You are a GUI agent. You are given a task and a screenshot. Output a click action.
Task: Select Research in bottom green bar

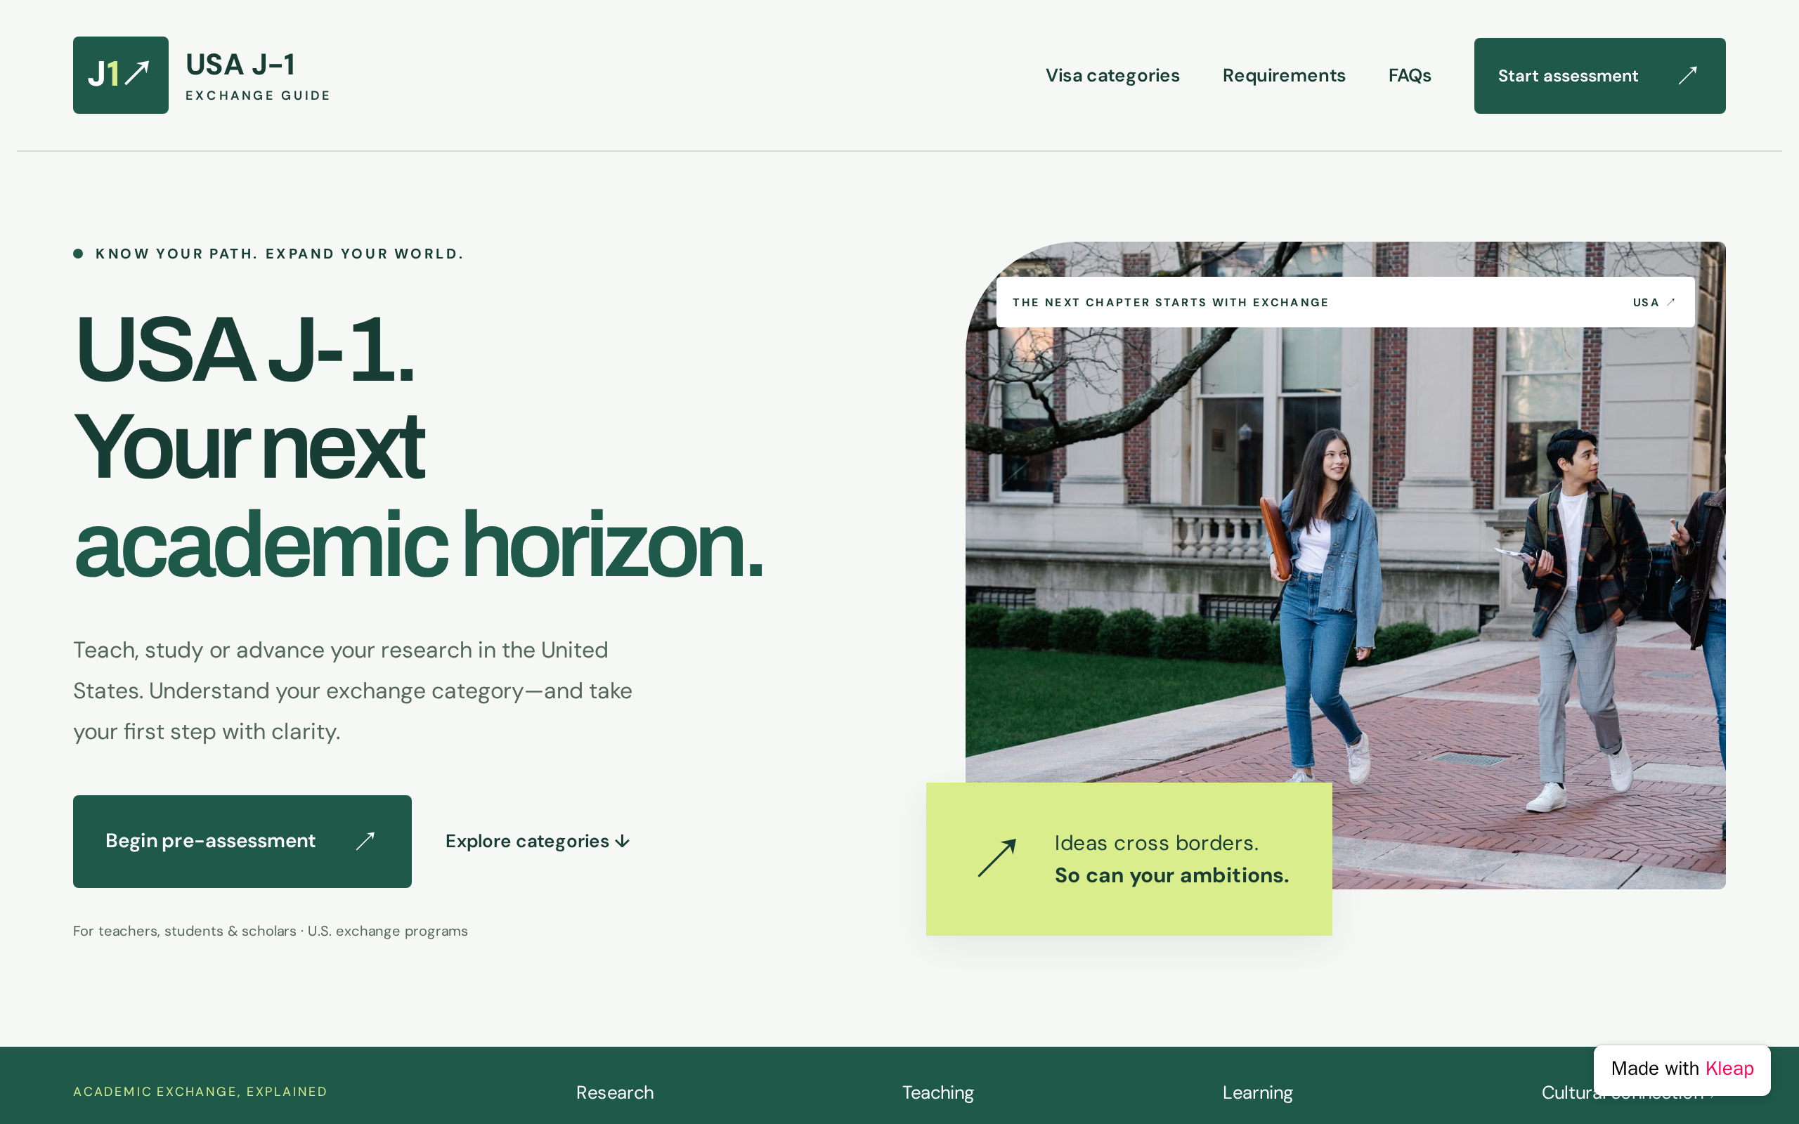(x=615, y=1092)
